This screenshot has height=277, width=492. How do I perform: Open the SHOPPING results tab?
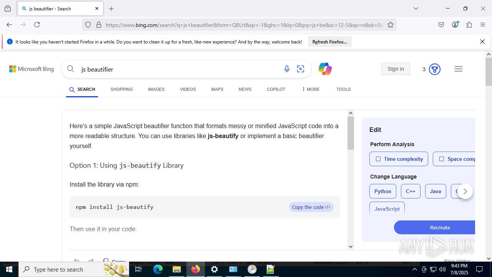click(121, 89)
